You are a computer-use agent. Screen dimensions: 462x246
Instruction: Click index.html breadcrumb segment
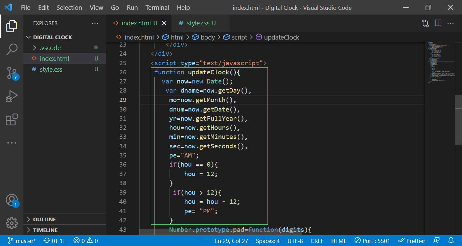pyautogui.click(x=135, y=37)
